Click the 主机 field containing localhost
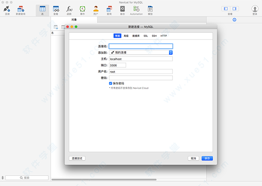Screen dimensions: 262x186 141,59
